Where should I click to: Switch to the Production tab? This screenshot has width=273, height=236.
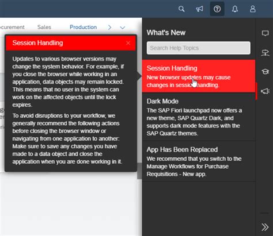pos(83,27)
